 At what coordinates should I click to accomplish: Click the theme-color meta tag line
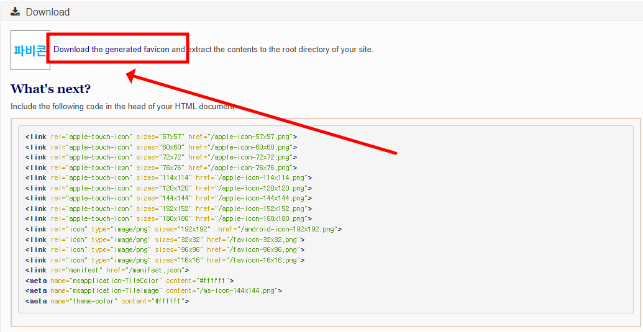tap(107, 301)
